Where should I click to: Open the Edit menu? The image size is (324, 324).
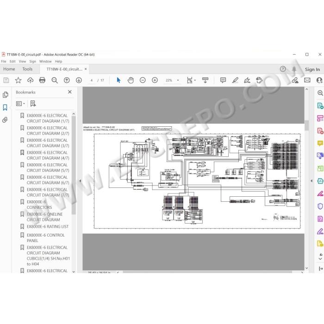pyautogui.click(x=12, y=62)
